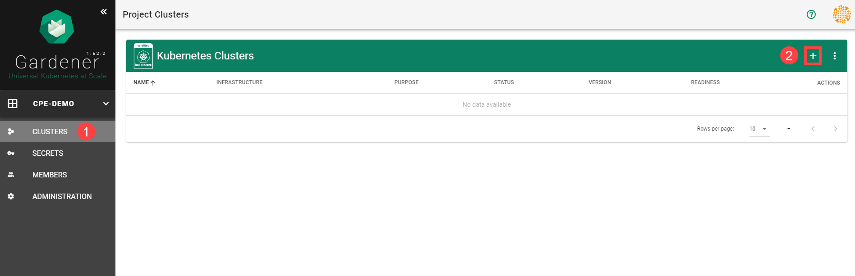The width and height of the screenshot is (855, 276).
Task: Open the help question mark icon
Action: (811, 14)
